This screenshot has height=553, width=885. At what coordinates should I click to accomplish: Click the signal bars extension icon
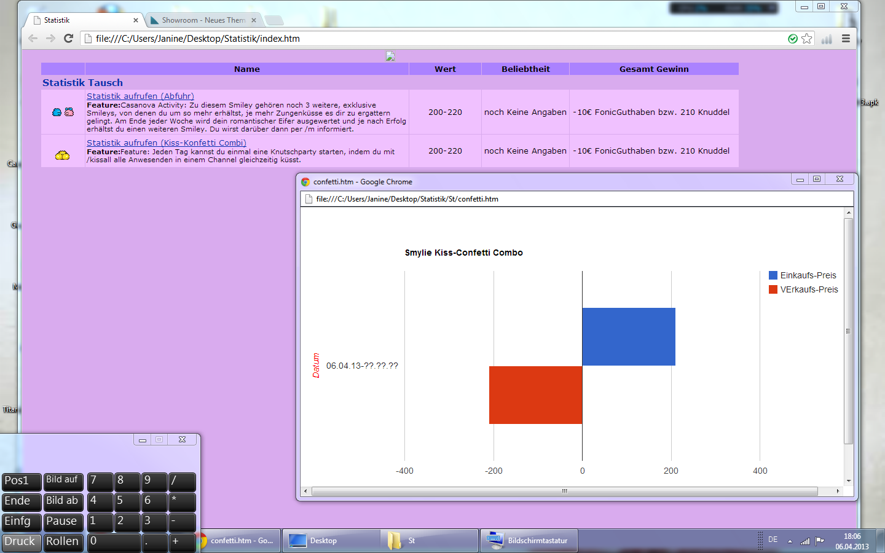click(827, 39)
